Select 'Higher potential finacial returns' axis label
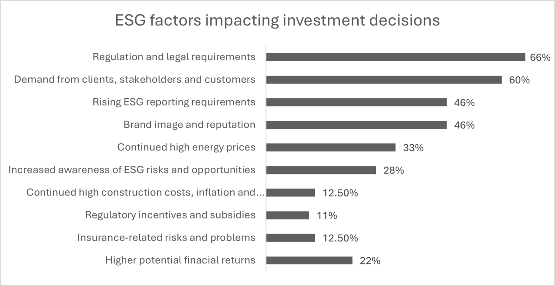 coord(180,260)
